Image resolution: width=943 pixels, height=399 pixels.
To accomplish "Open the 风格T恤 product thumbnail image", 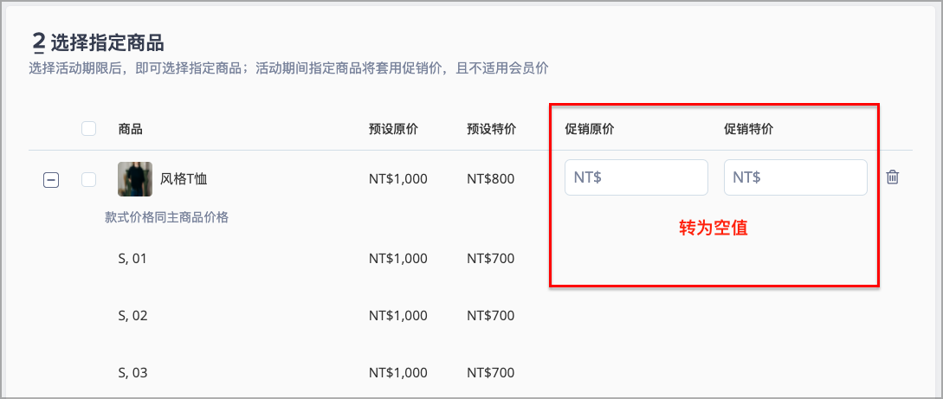I will pos(135,179).
